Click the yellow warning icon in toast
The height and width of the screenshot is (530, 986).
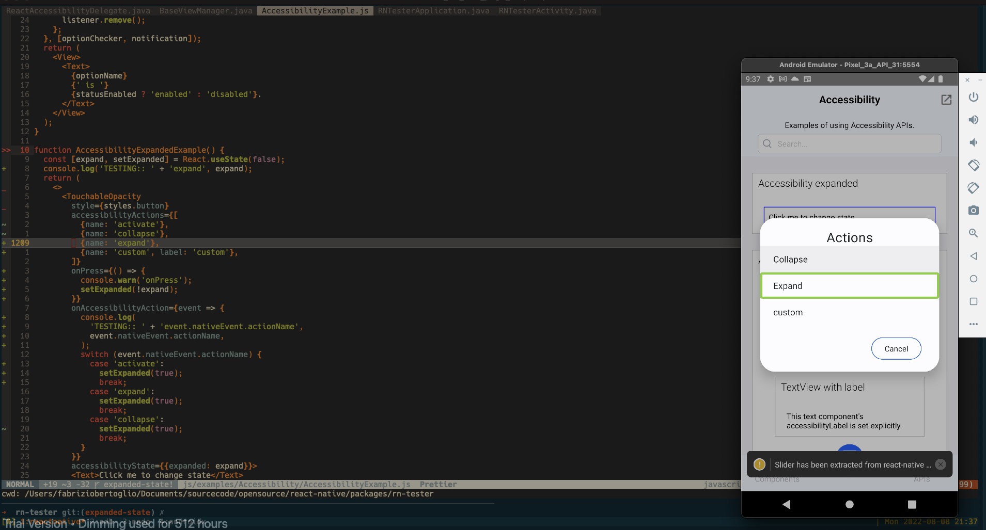point(759,464)
